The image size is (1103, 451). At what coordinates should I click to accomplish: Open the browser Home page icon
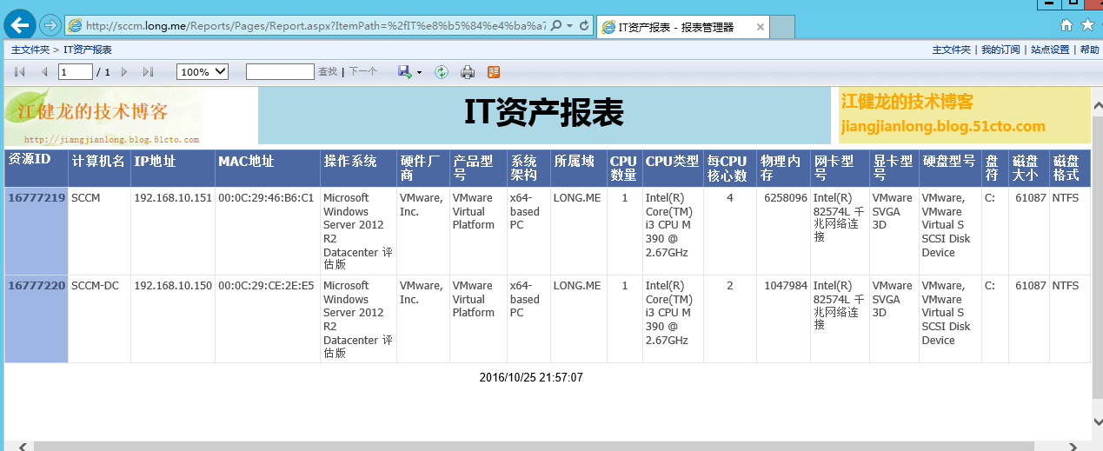point(1066,24)
